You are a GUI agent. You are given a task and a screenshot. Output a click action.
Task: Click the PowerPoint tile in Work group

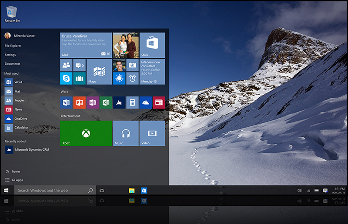point(79,102)
